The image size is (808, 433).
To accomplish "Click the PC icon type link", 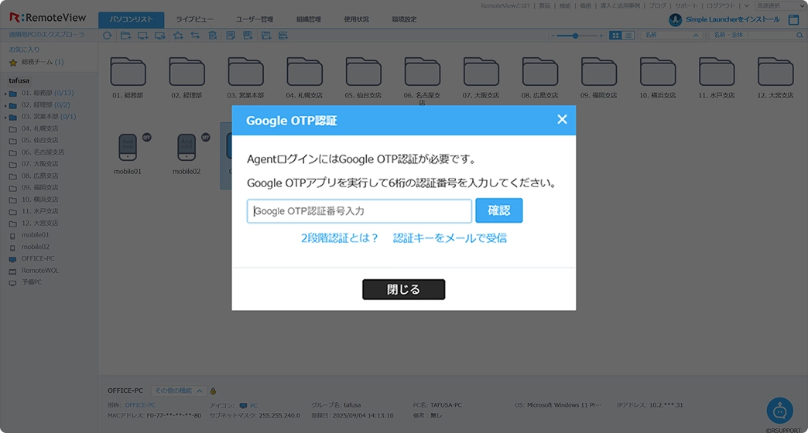I will tap(254, 406).
